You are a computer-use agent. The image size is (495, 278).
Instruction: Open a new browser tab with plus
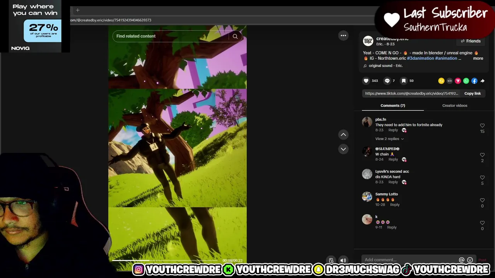pyautogui.click(x=77, y=10)
